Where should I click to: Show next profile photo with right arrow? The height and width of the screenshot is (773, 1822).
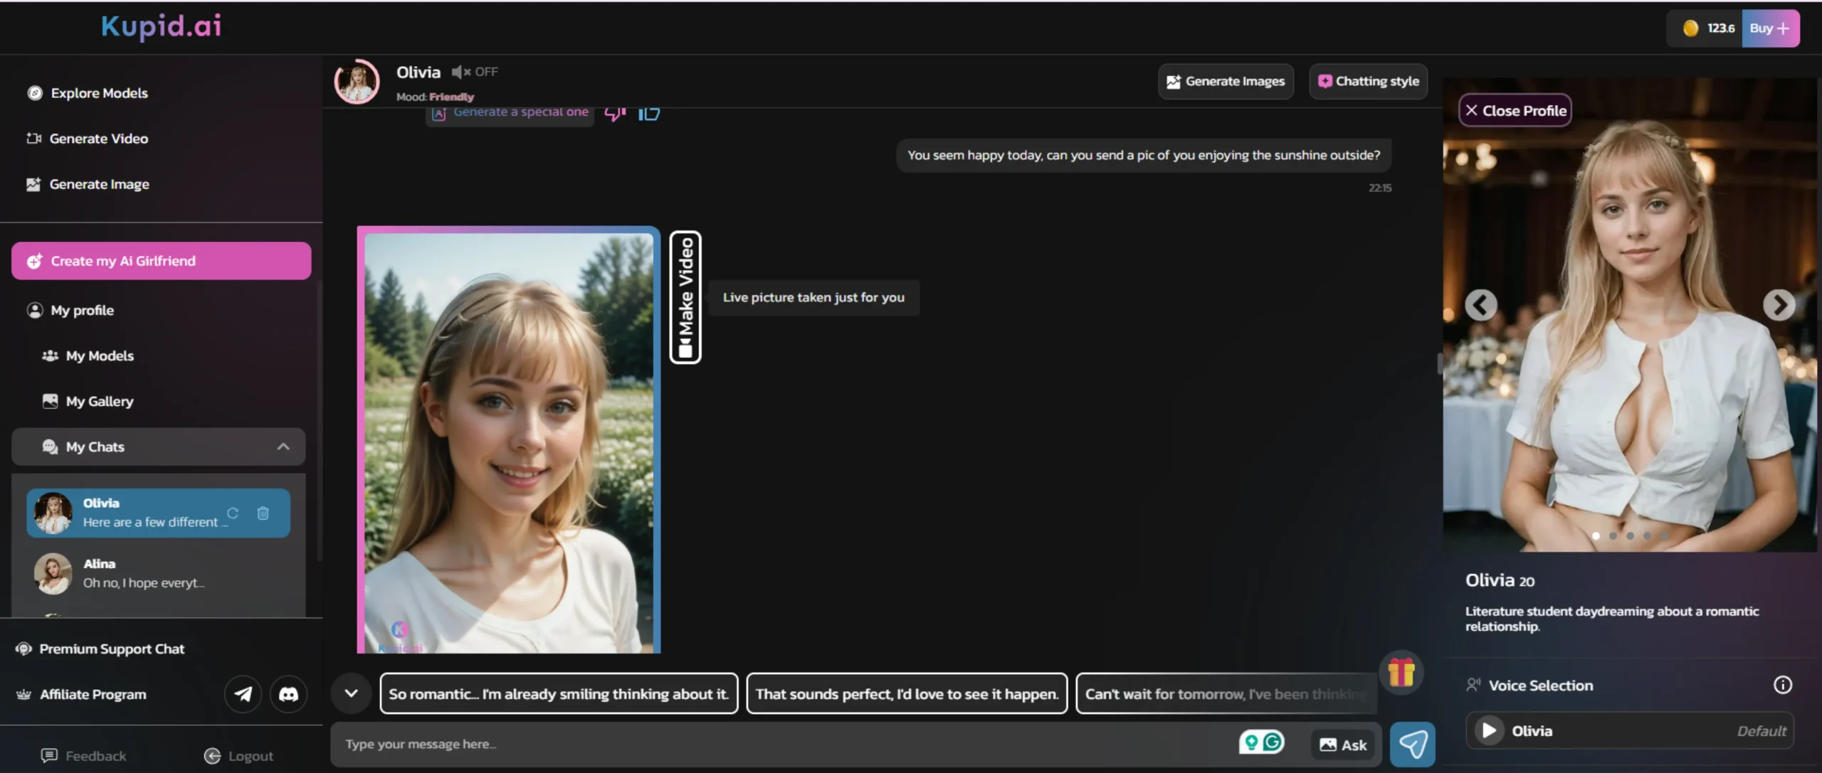(x=1779, y=305)
